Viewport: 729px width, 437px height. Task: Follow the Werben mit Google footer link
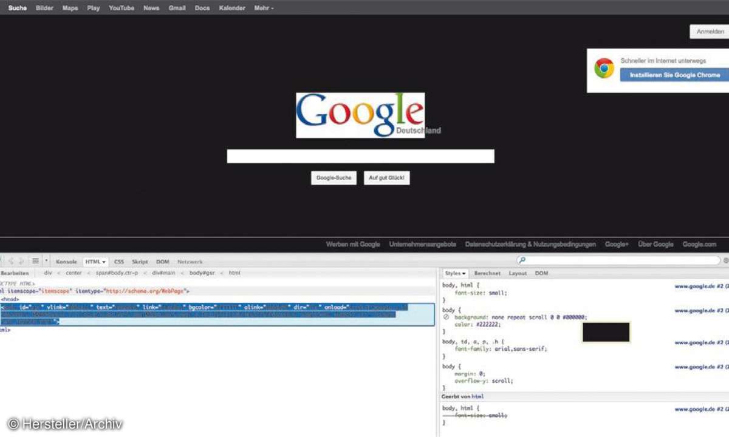click(x=353, y=244)
